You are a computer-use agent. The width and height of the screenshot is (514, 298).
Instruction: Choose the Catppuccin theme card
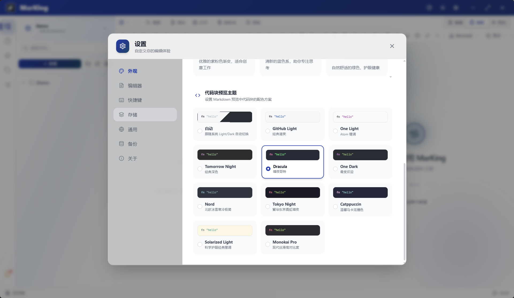coord(360,200)
